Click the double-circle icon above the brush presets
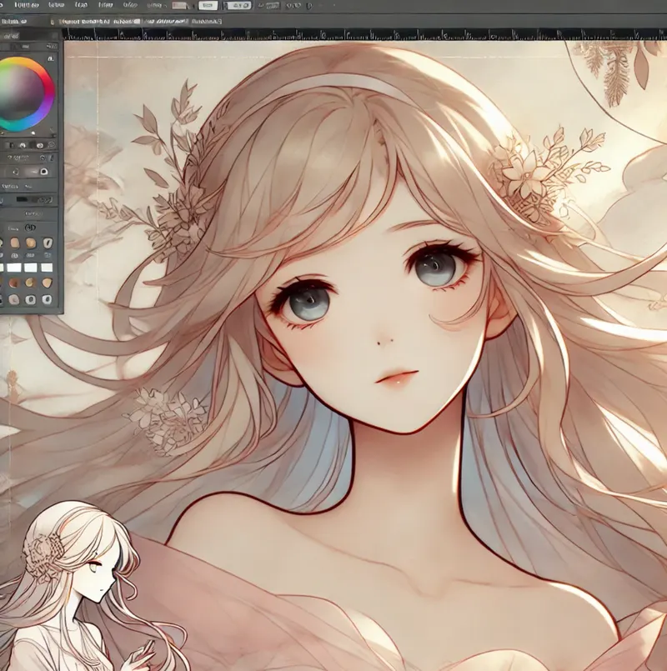This screenshot has height=671, width=667. pyautogui.click(x=30, y=228)
